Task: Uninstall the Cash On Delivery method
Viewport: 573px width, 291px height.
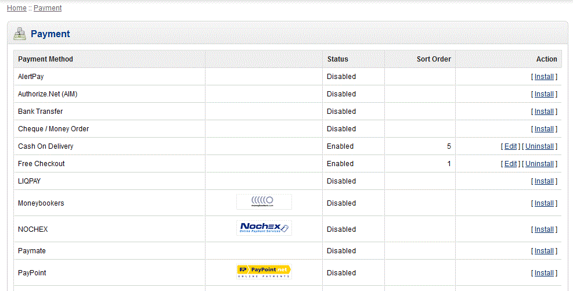Action: (x=539, y=146)
